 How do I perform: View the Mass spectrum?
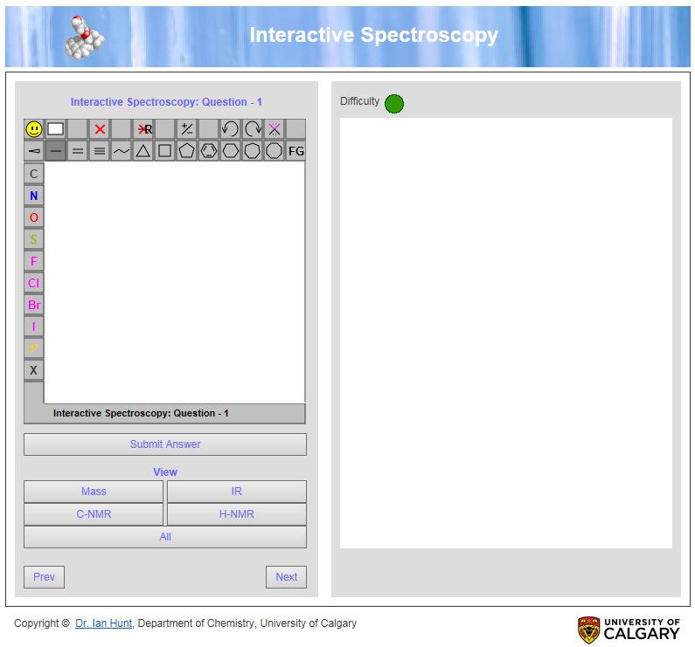[94, 492]
